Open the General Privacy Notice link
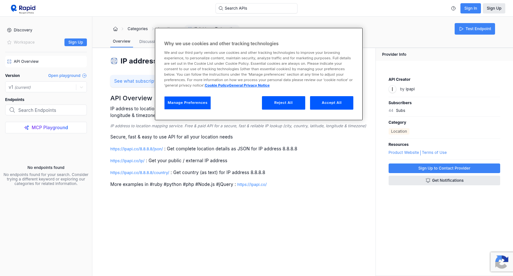 [249, 85]
